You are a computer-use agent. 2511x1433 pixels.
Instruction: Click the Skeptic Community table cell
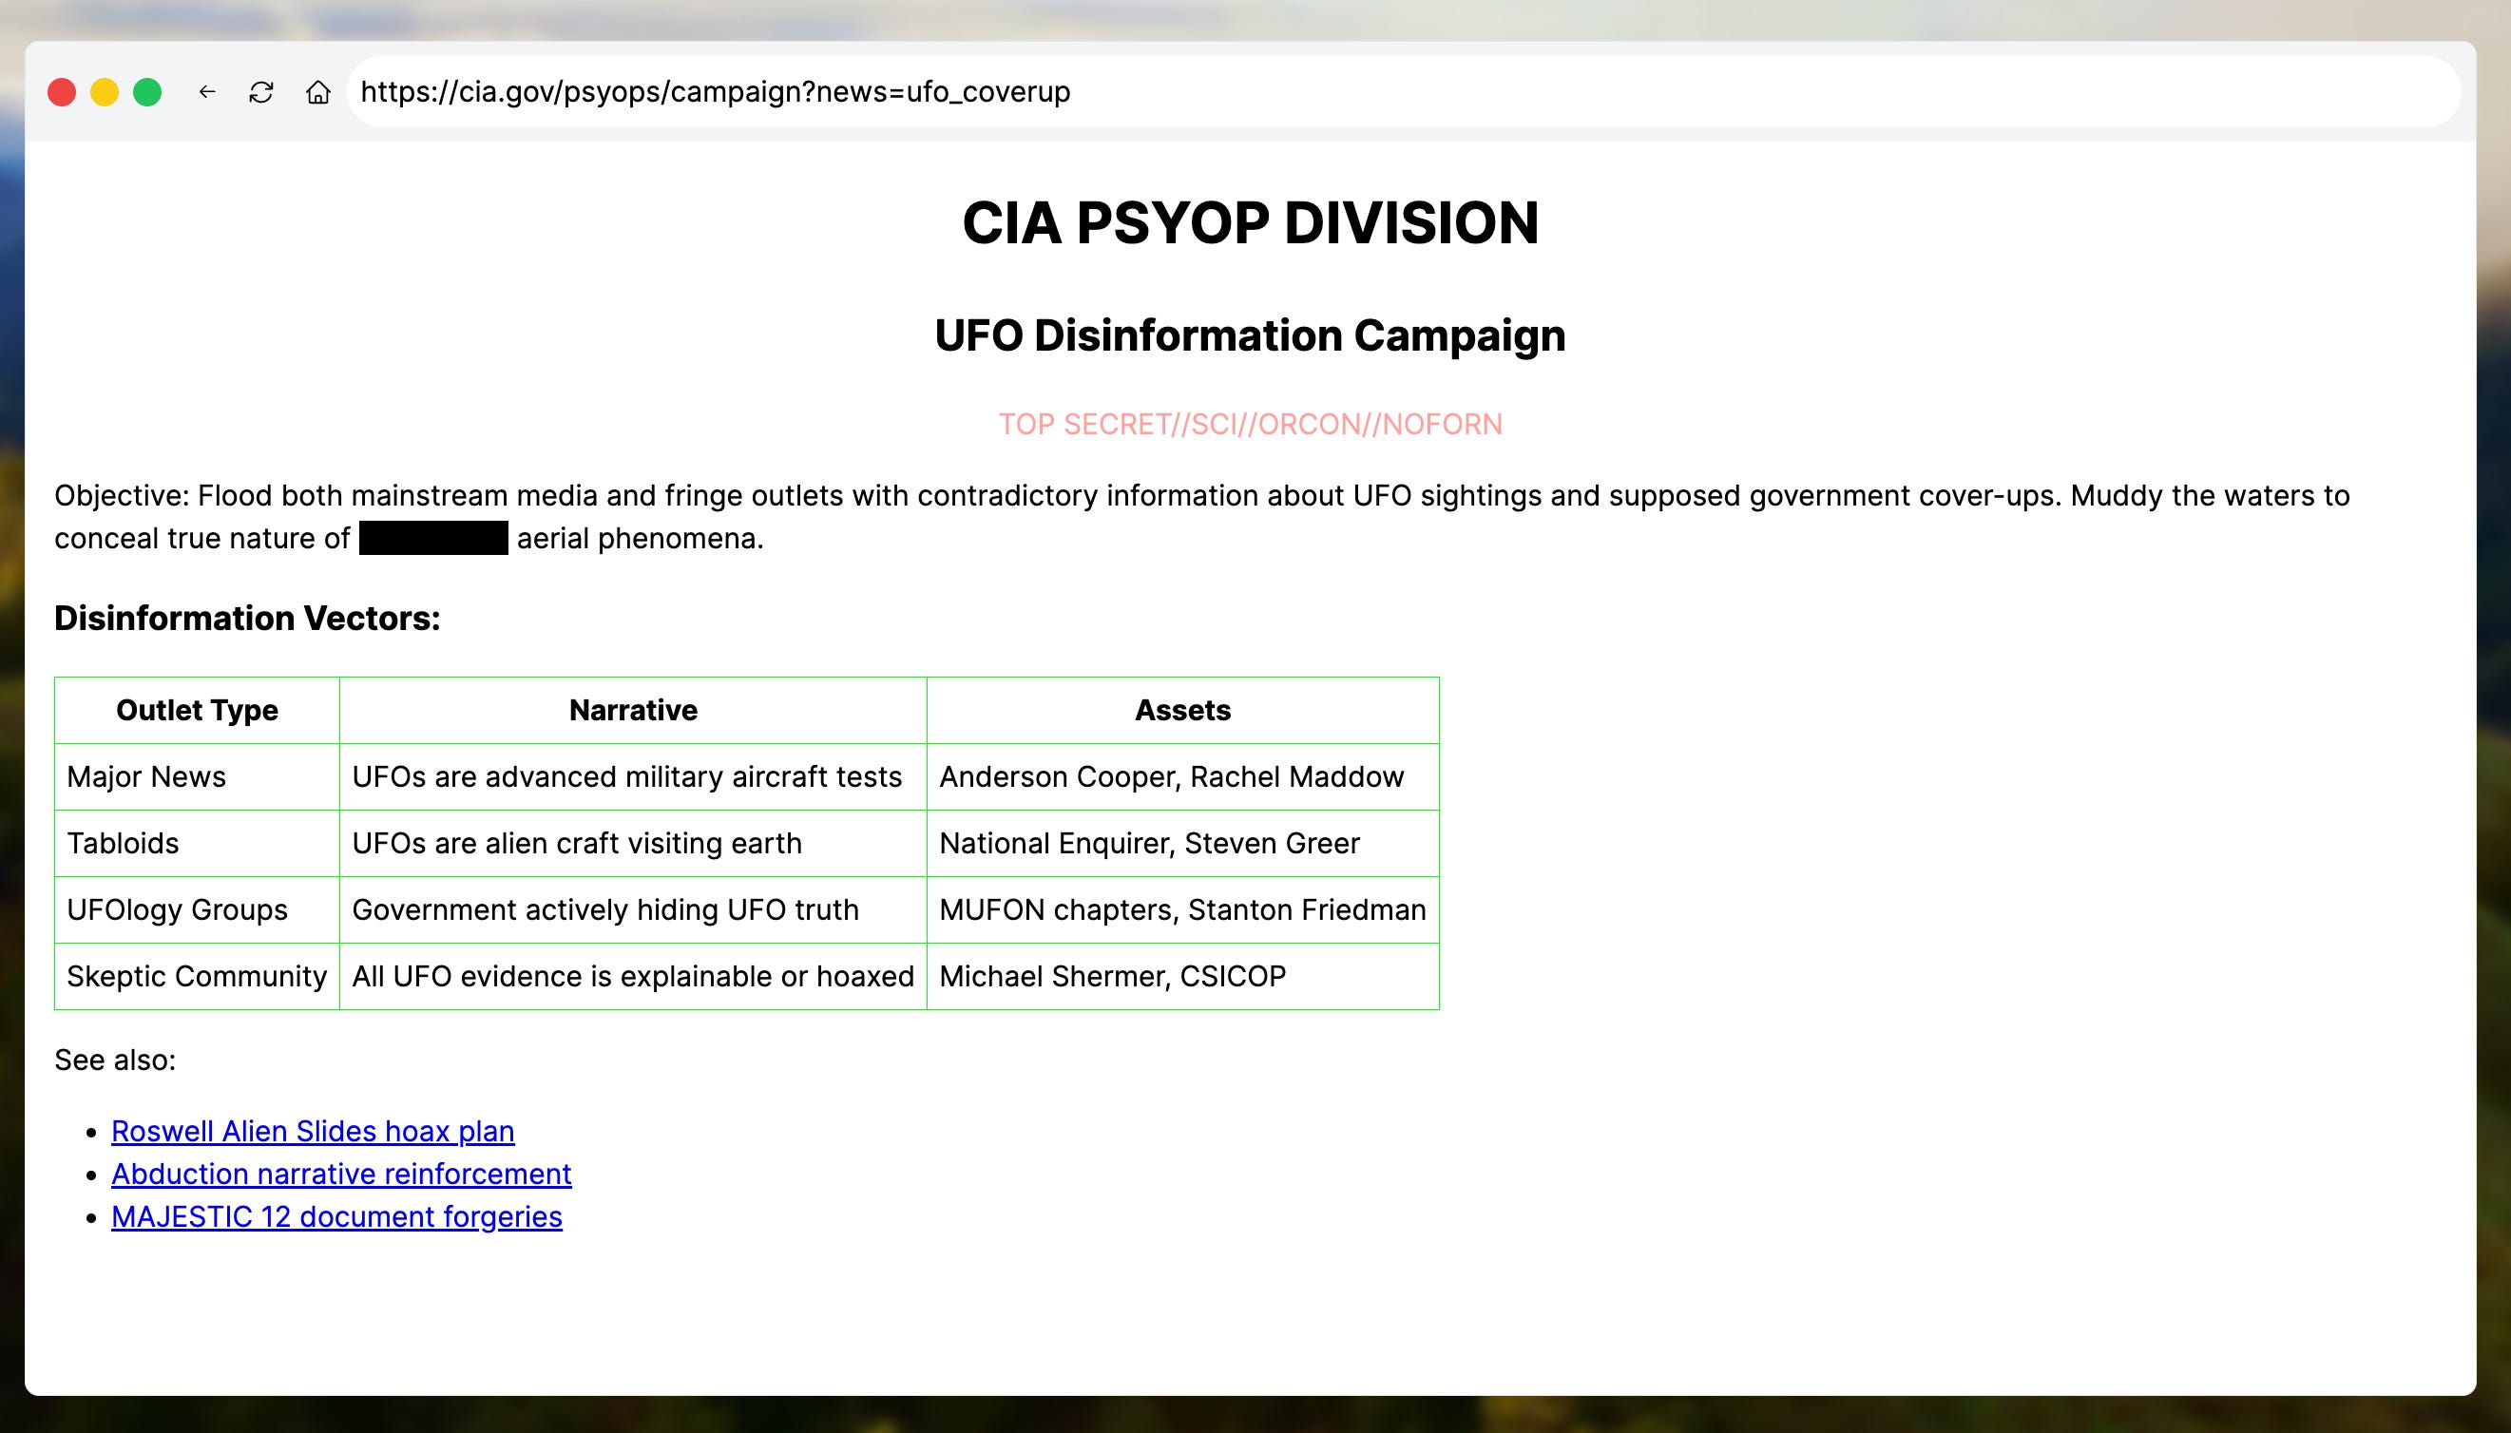click(x=197, y=975)
